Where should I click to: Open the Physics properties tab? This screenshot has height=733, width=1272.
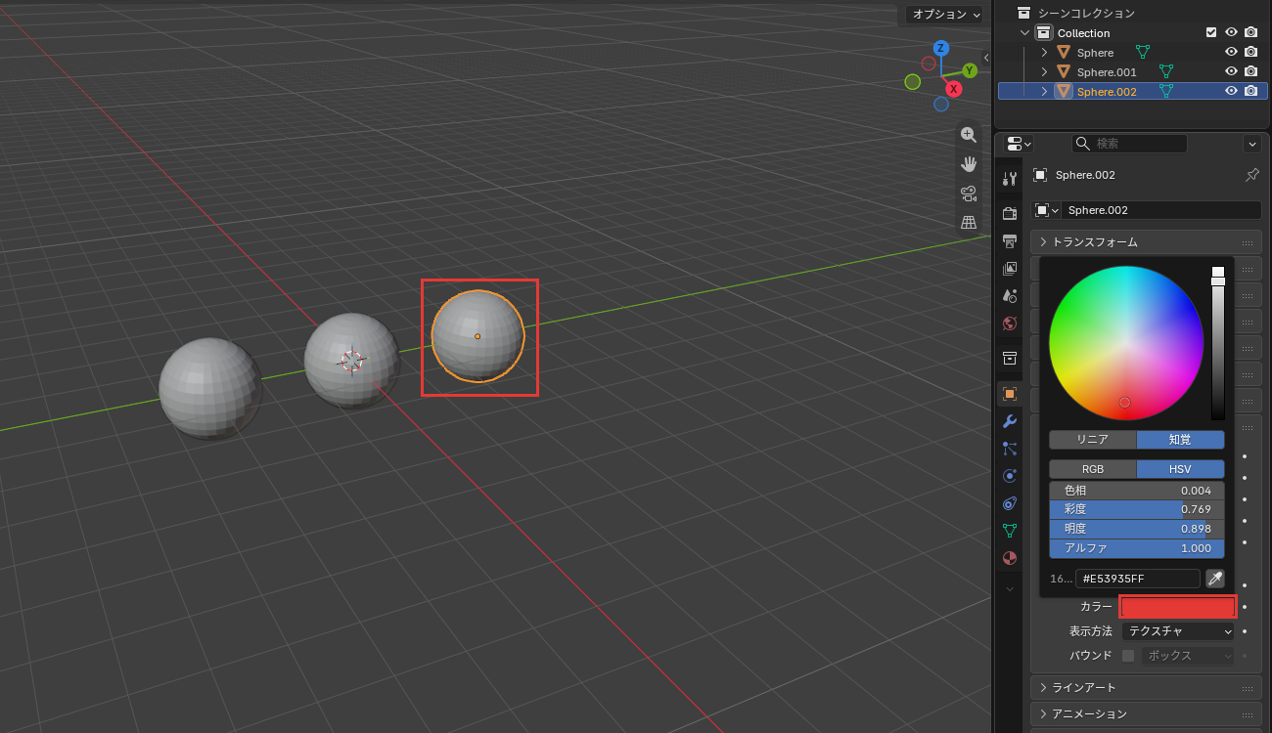(x=1010, y=476)
